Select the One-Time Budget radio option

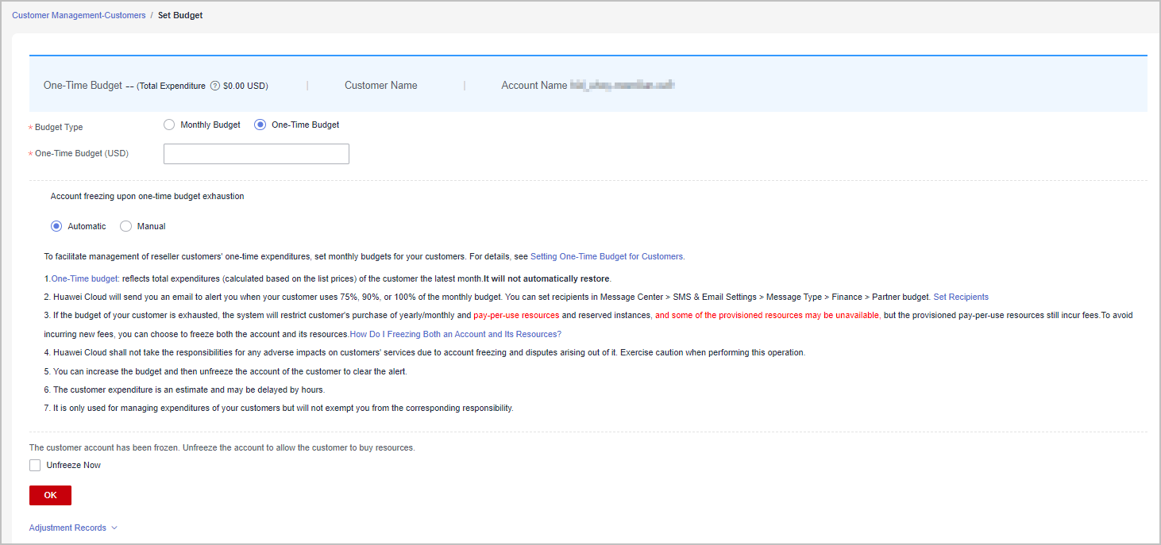[260, 125]
